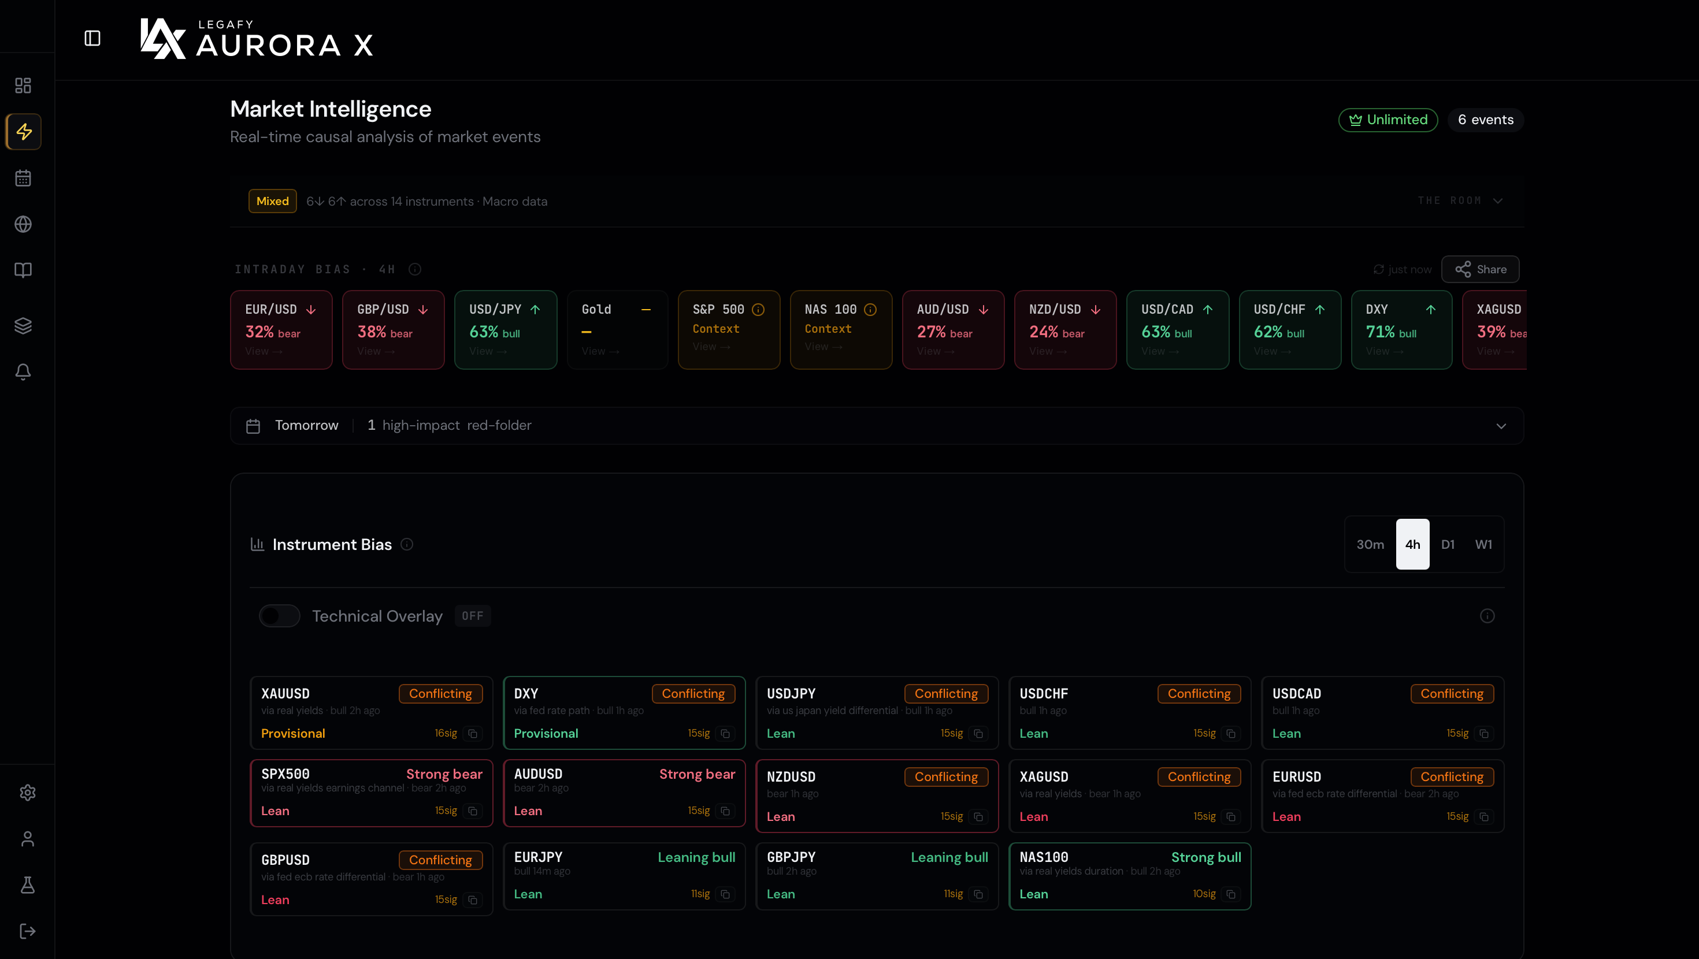
Task: Open the dashboard grid icon in sidebar
Action: pos(23,86)
